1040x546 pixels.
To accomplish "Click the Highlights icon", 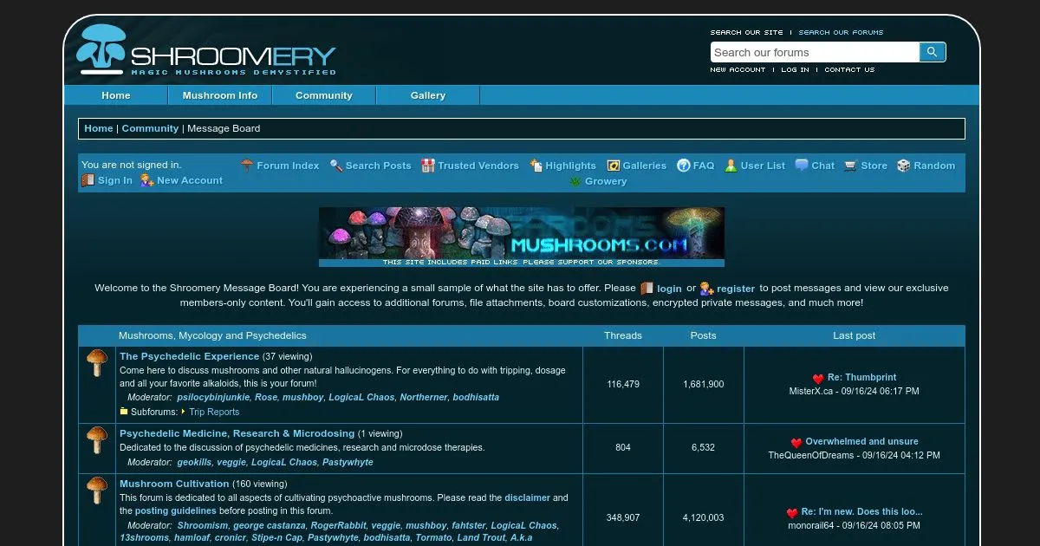I will 536,166.
